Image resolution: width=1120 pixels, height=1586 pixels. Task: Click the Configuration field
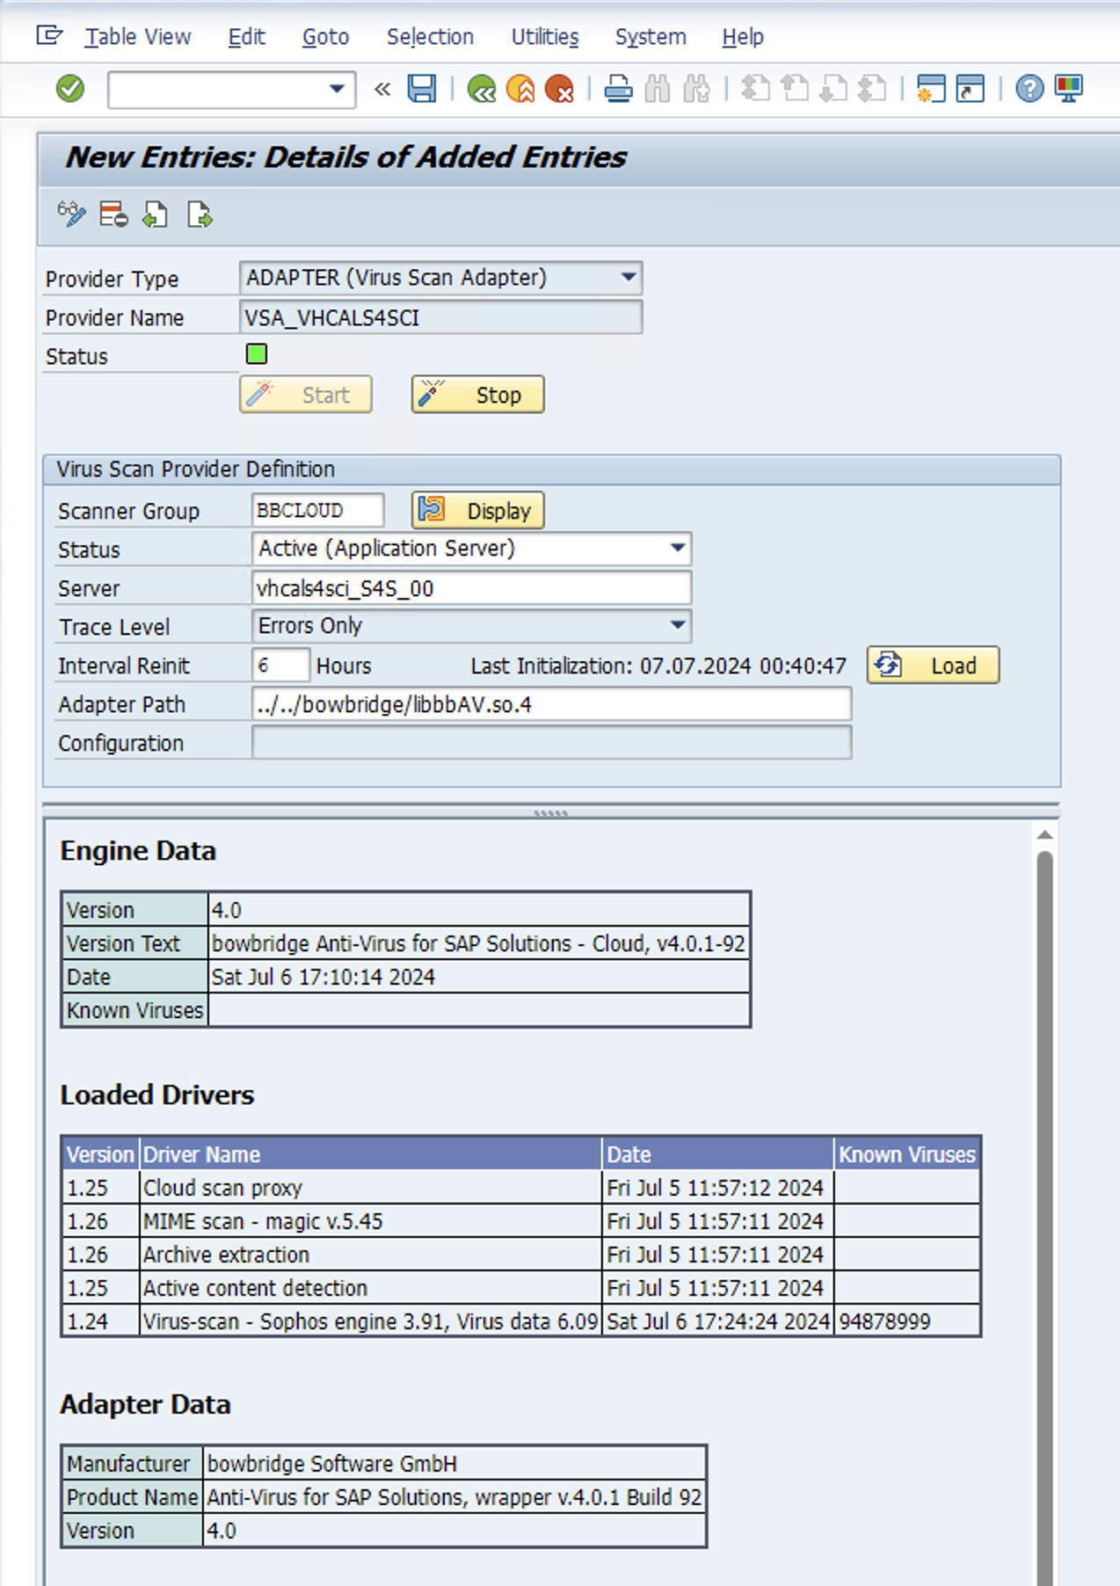[552, 743]
